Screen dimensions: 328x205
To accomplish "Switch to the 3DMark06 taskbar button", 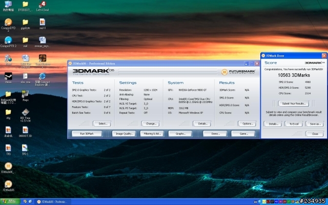I will [x=53, y=201].
